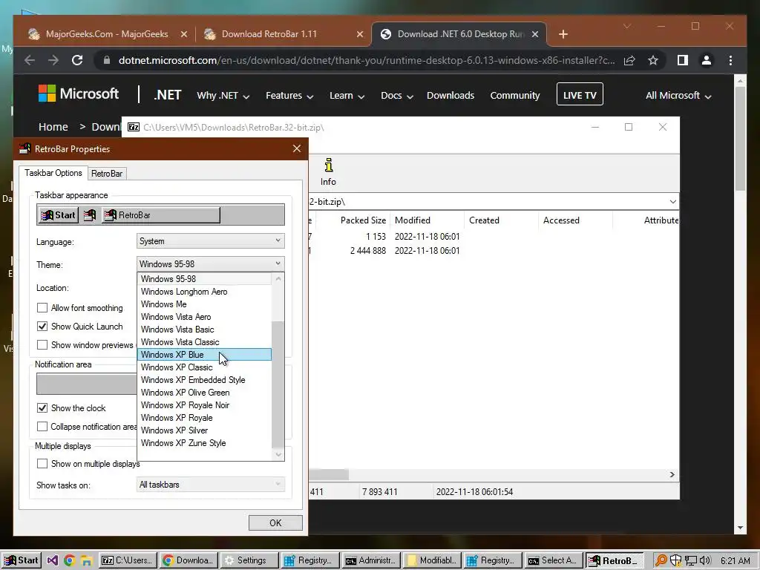Select Windows Longhorn Aero theme
Image resolution: width=760 pixels, height=570 pixels.
pos(204,292)
